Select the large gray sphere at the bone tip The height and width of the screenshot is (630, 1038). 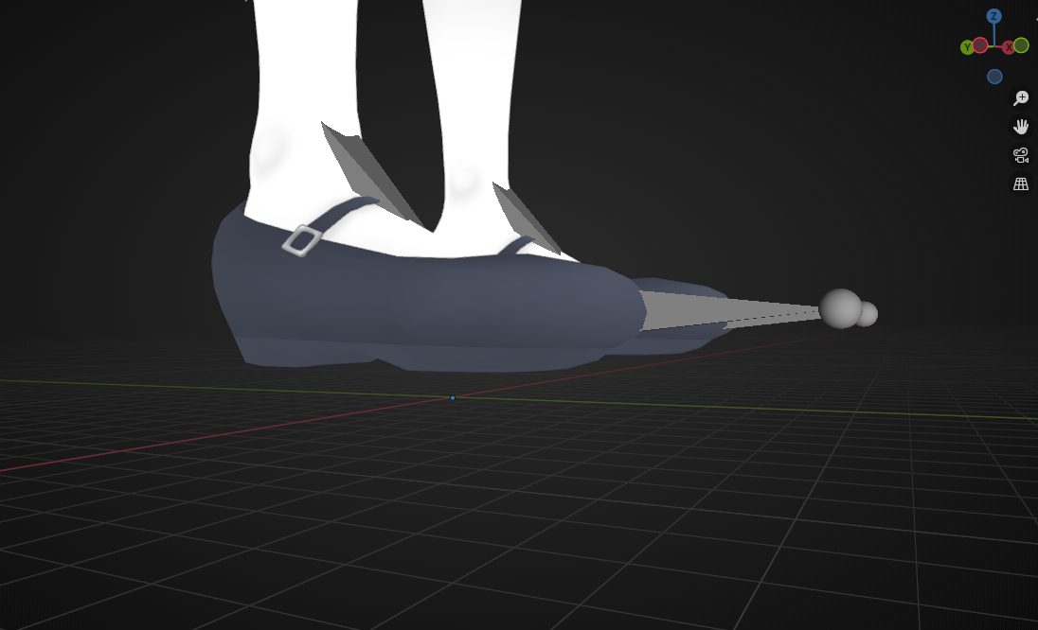(841, 308)
